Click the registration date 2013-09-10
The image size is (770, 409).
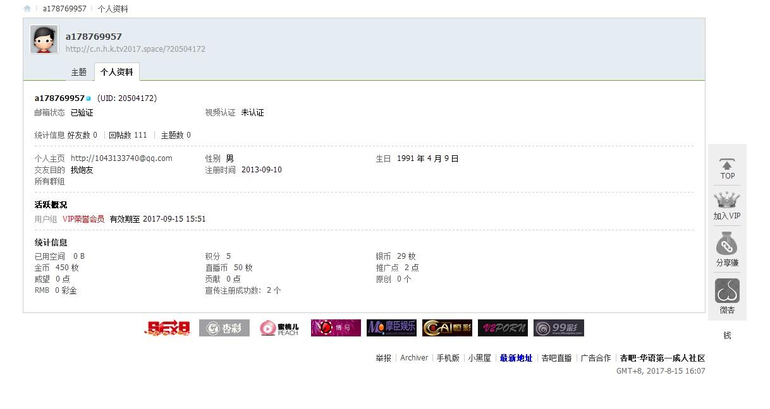(262, 170)
